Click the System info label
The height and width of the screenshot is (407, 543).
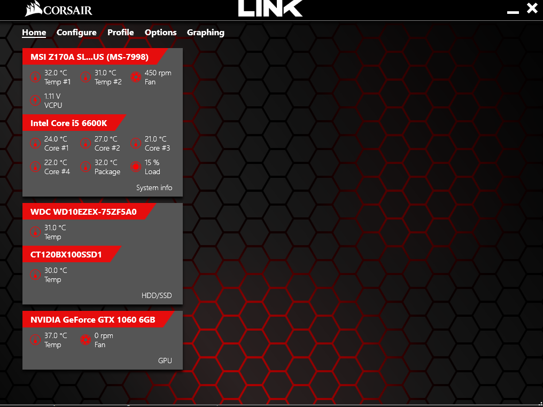coord(154,187)
